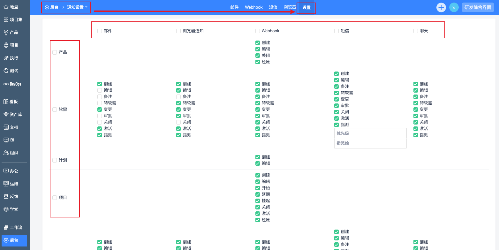
Task: Open the 看板 kanban icon
Action: point(6,102)
